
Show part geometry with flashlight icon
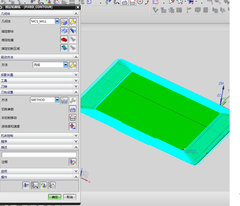[72, 31]
